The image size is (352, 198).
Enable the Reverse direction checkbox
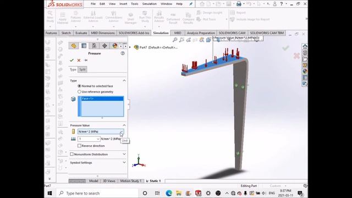[x=79, y=146]
